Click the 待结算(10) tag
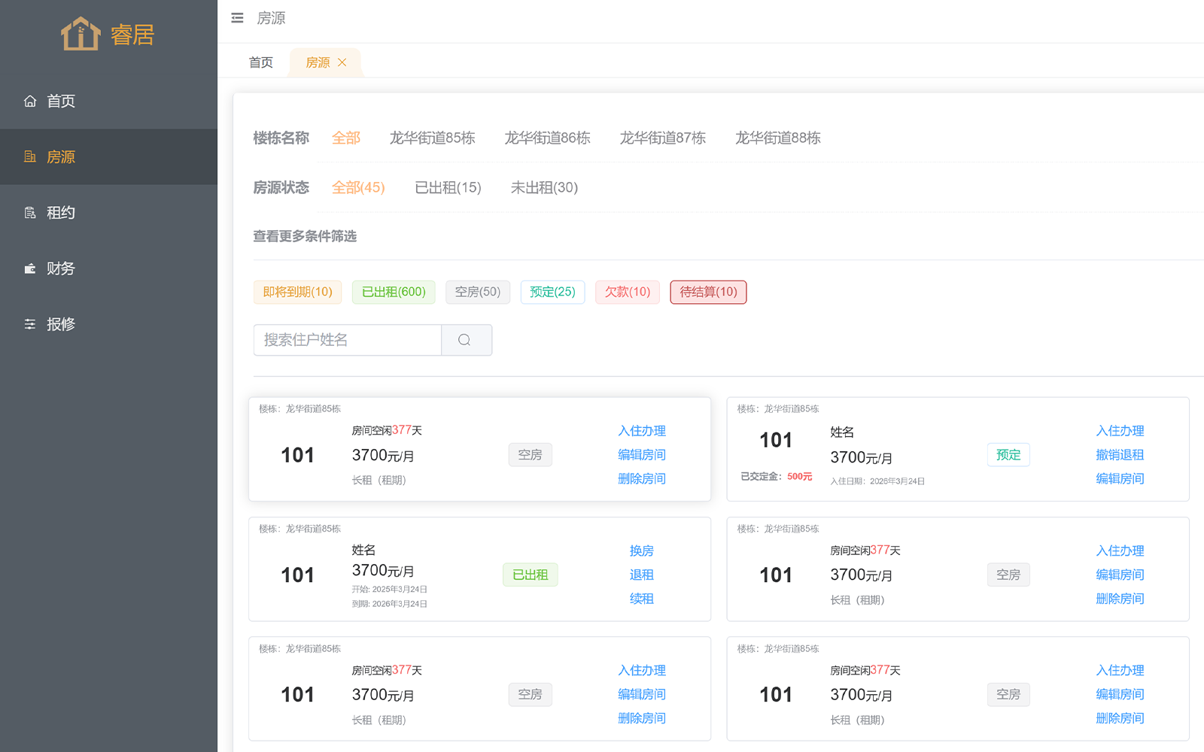Viewport: 1204px width, 752px height. [708, 292]
